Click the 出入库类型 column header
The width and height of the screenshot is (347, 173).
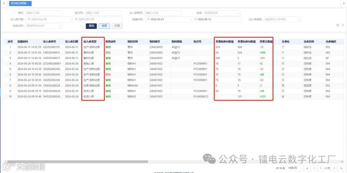(90, 41)
